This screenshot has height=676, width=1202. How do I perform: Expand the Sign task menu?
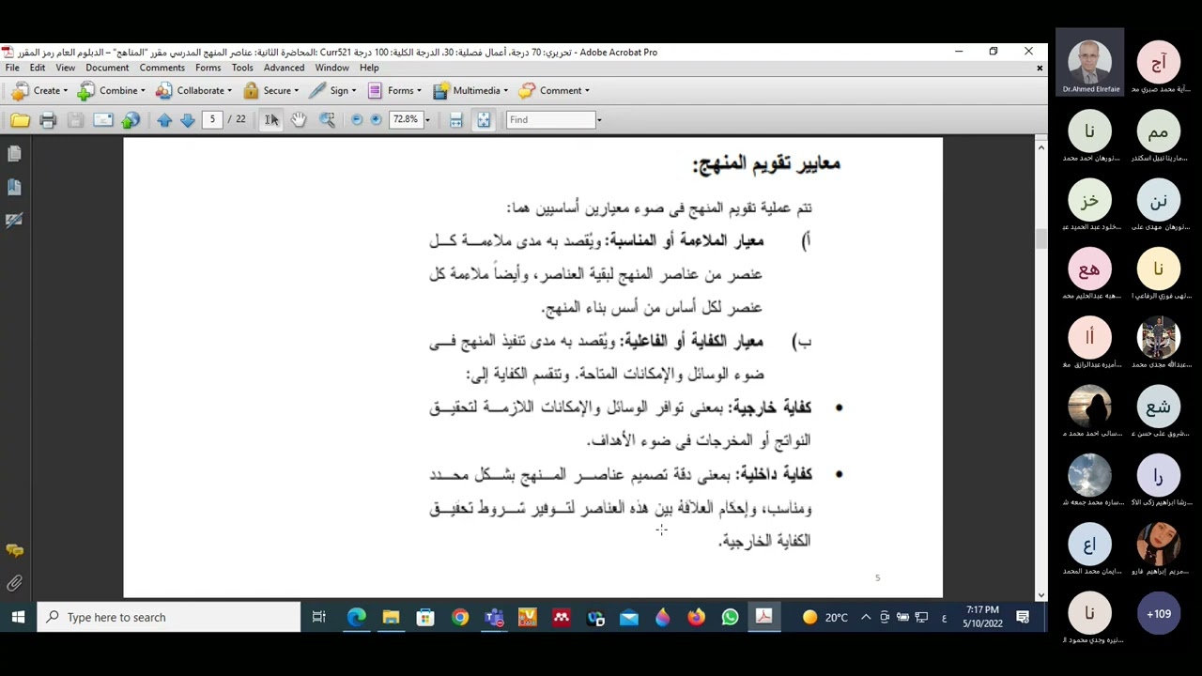(x=332, y=90)
